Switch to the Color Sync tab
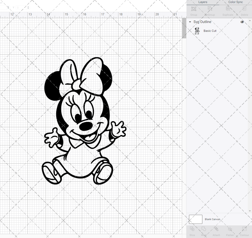The image size is (252, 238). pyautogui.click(x=235, y=2)
